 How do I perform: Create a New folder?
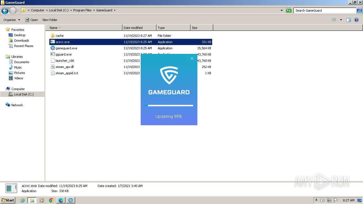point(50,20)
